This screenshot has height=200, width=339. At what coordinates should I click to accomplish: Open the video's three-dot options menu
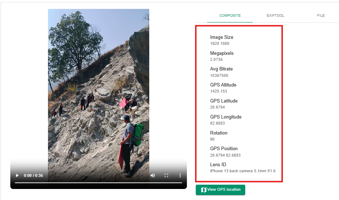click(x=180, y=175)
